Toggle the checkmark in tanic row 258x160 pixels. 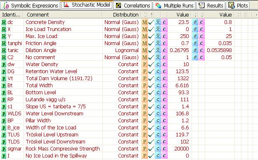point(151,50)
